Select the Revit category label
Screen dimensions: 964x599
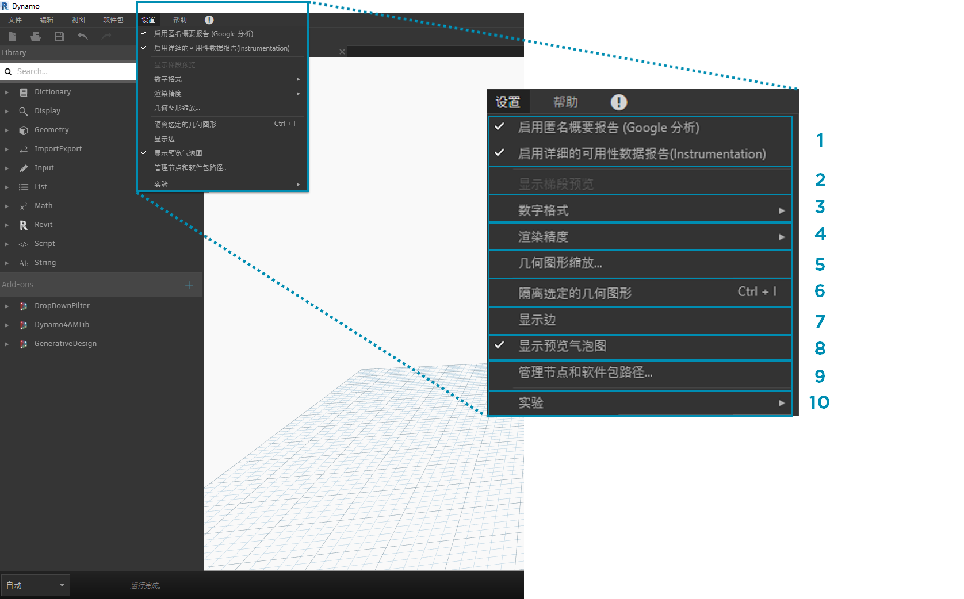(x=44, y=225)
